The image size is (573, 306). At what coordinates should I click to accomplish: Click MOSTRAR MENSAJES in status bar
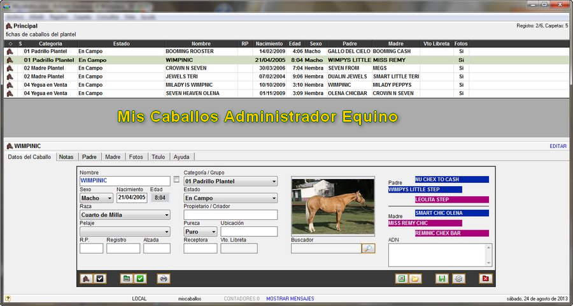tap(290, 299)
